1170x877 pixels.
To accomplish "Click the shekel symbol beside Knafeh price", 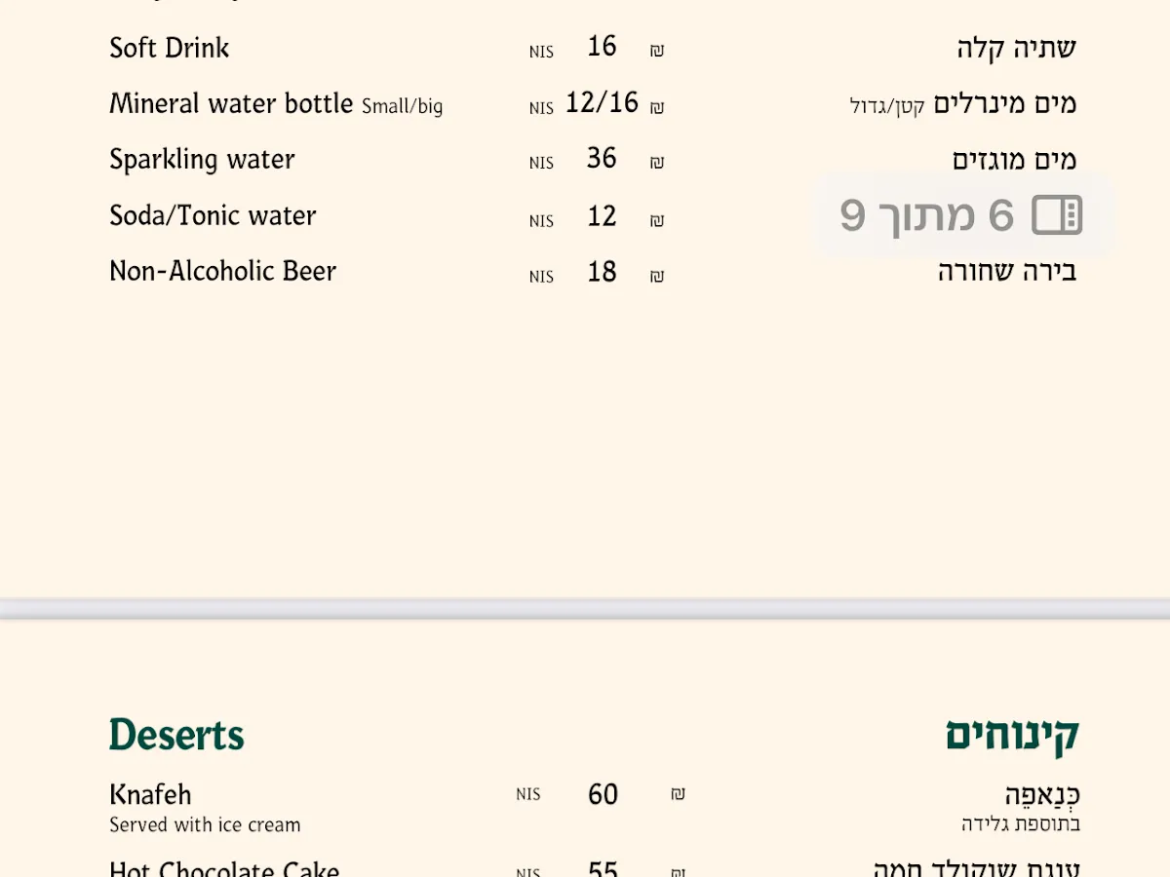I will (x=678, y=795).
